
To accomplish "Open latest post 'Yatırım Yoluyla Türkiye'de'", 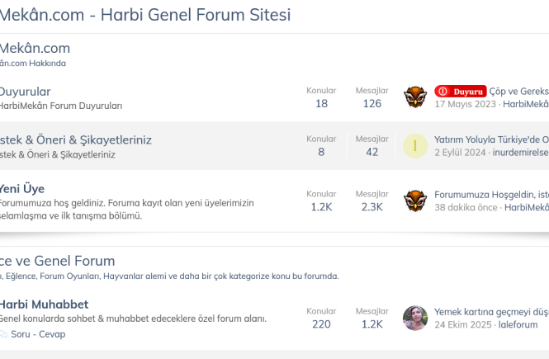I will [x=491, y=139].
